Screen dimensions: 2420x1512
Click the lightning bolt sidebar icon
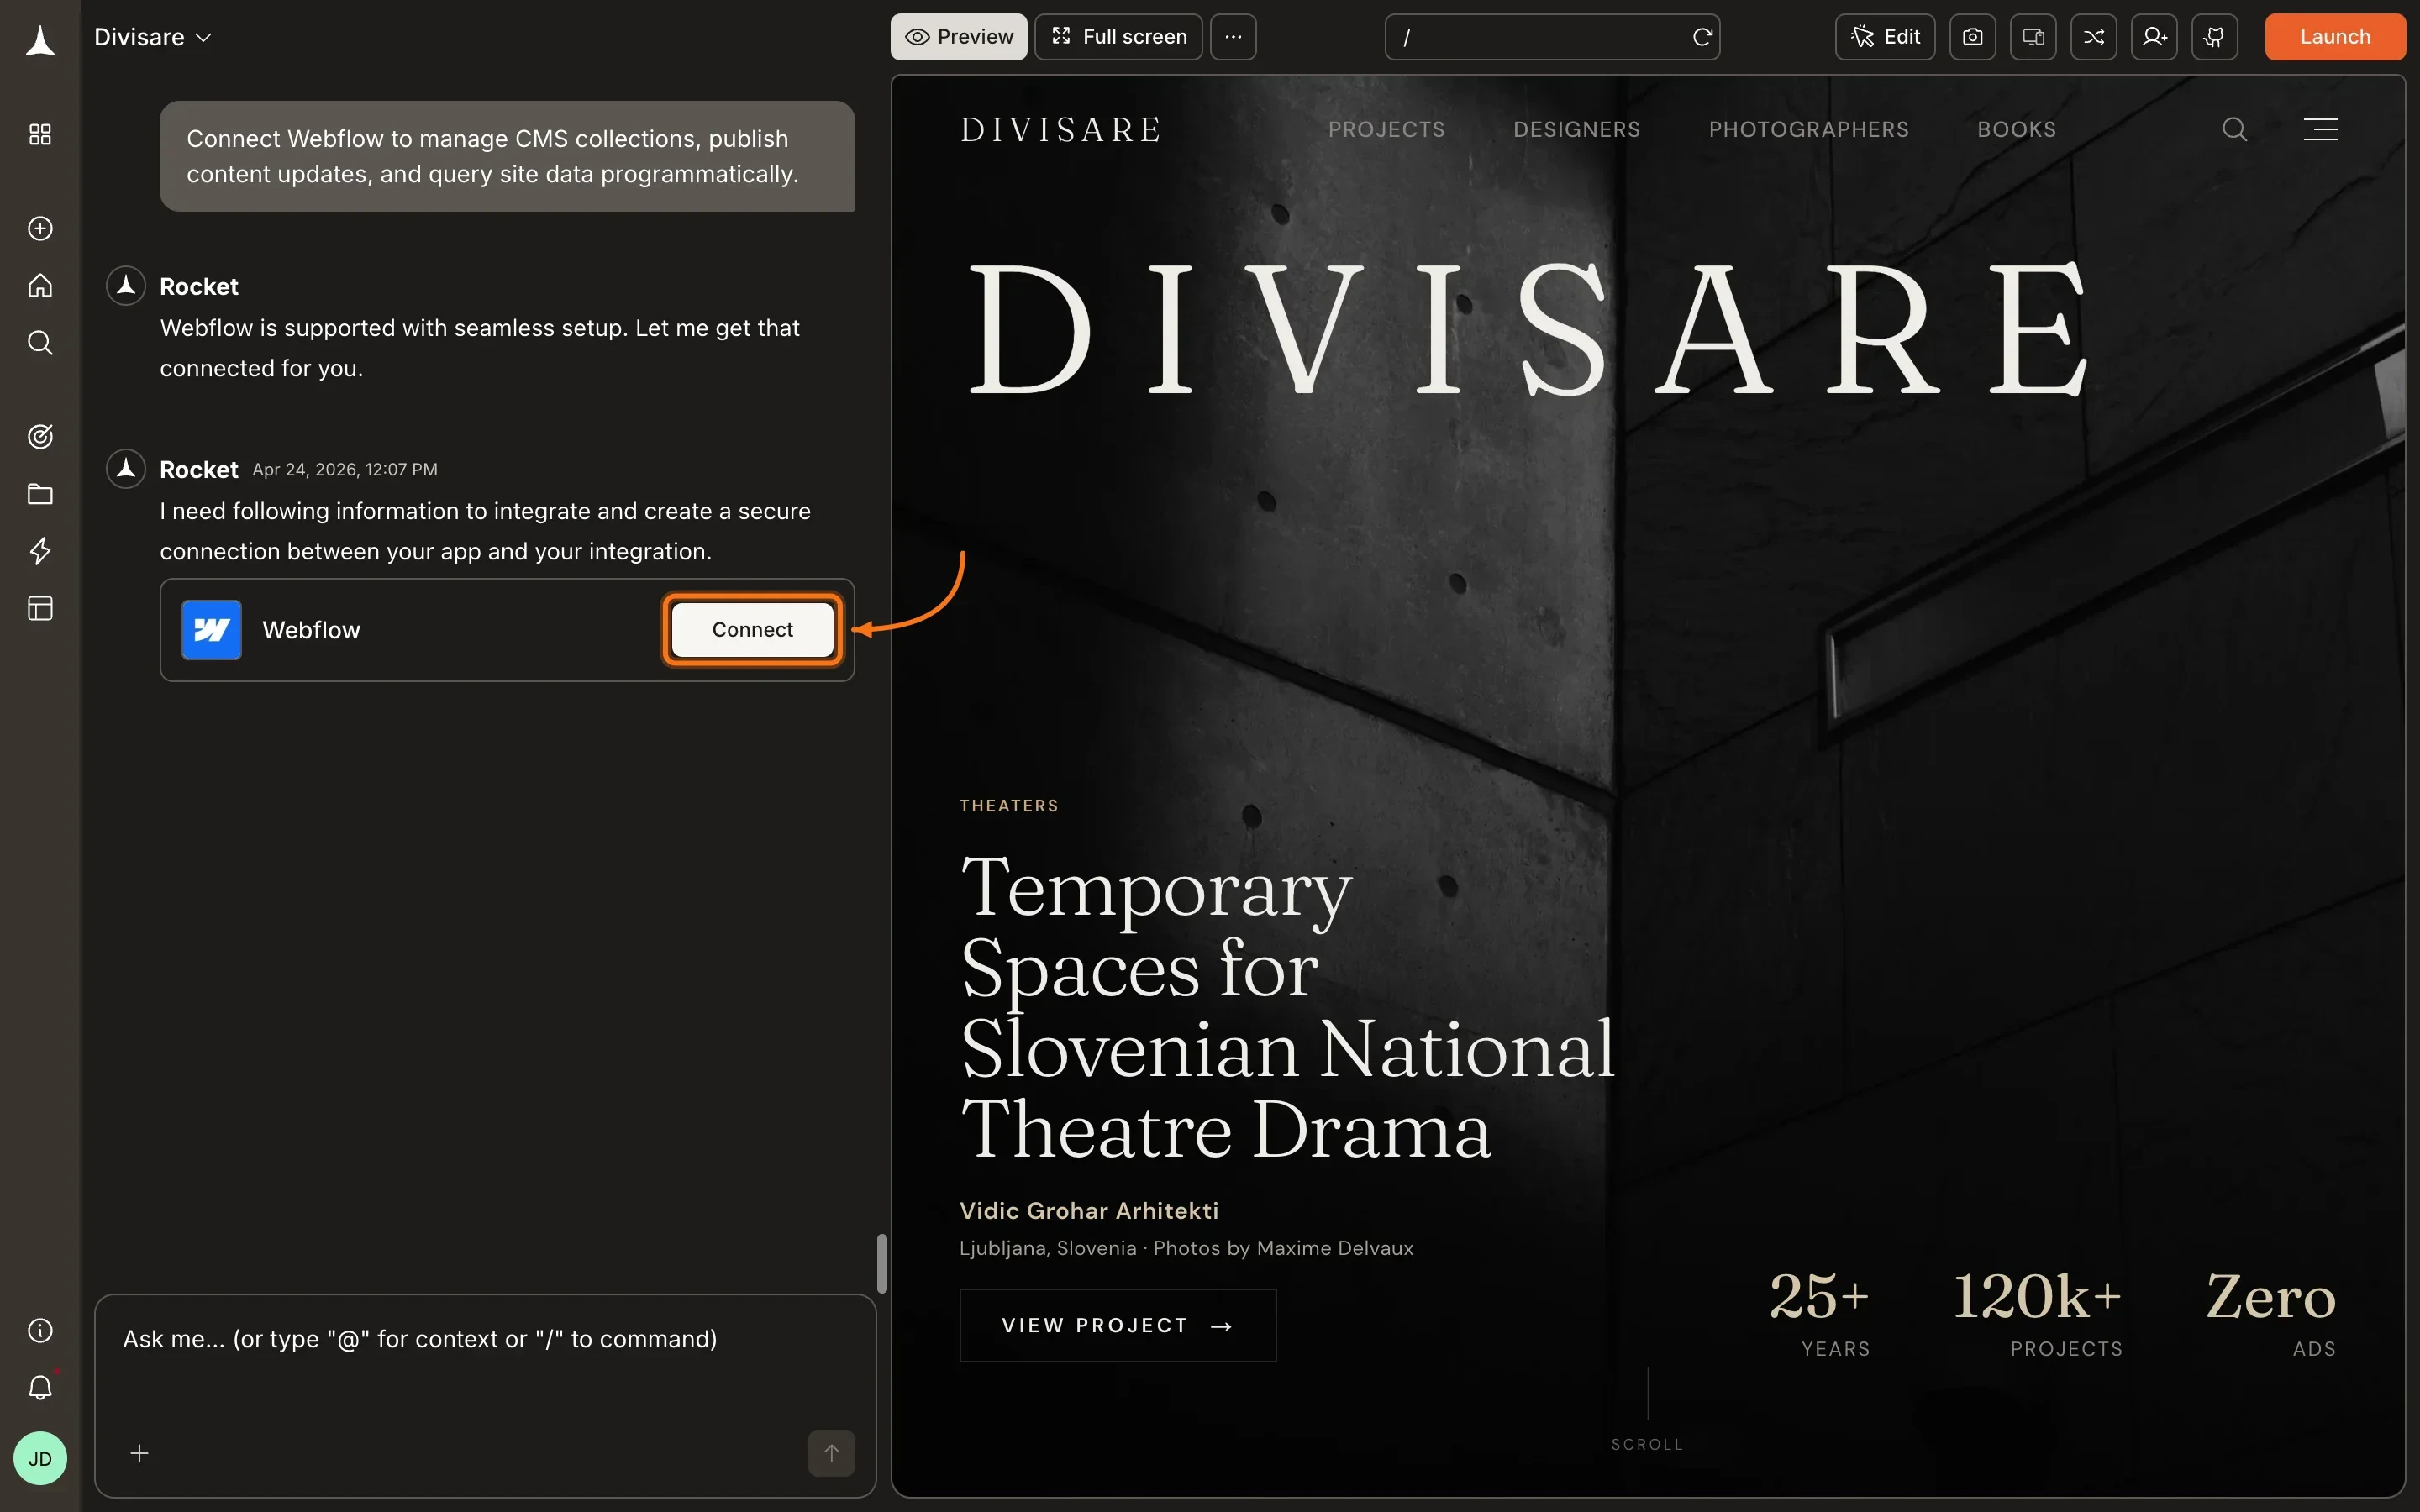(x=40, y=551)
